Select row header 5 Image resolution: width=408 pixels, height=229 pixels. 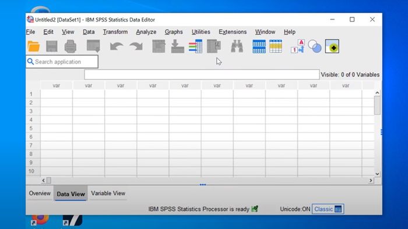tap(33, 128)
